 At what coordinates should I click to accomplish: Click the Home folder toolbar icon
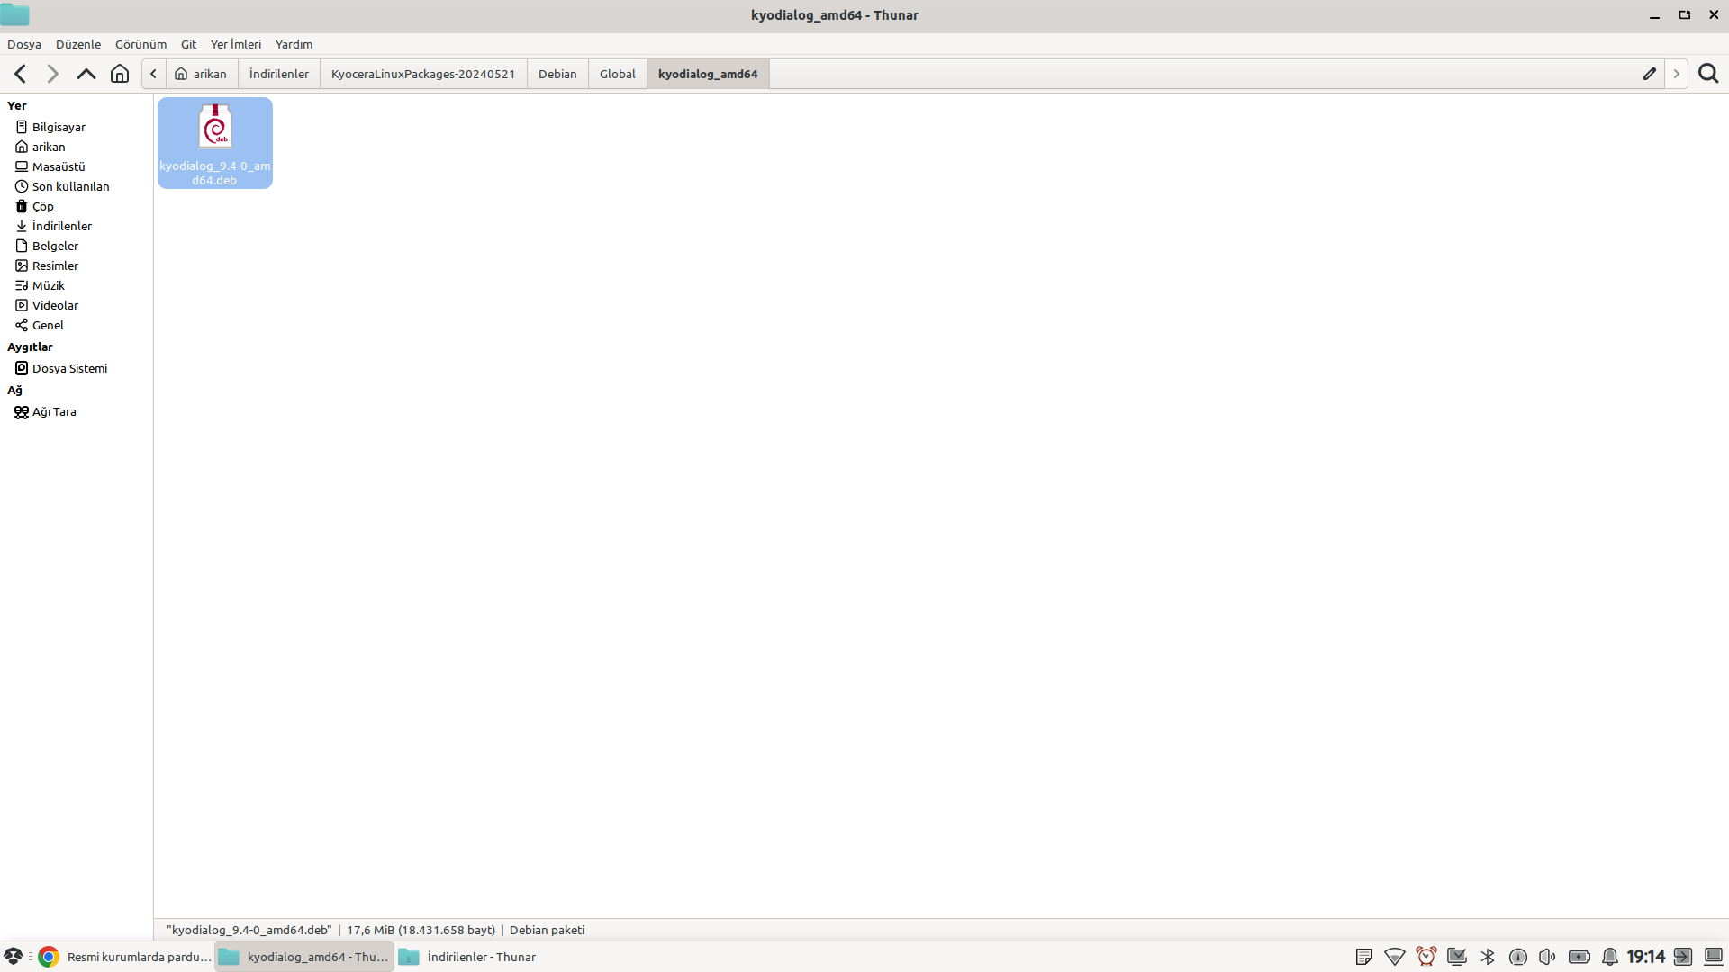point(120,74)
